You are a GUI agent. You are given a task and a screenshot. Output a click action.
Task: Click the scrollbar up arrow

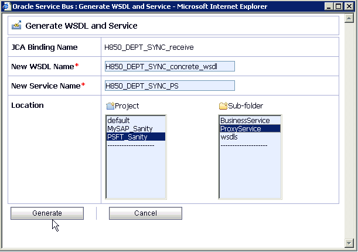click(x=349, y=18)
